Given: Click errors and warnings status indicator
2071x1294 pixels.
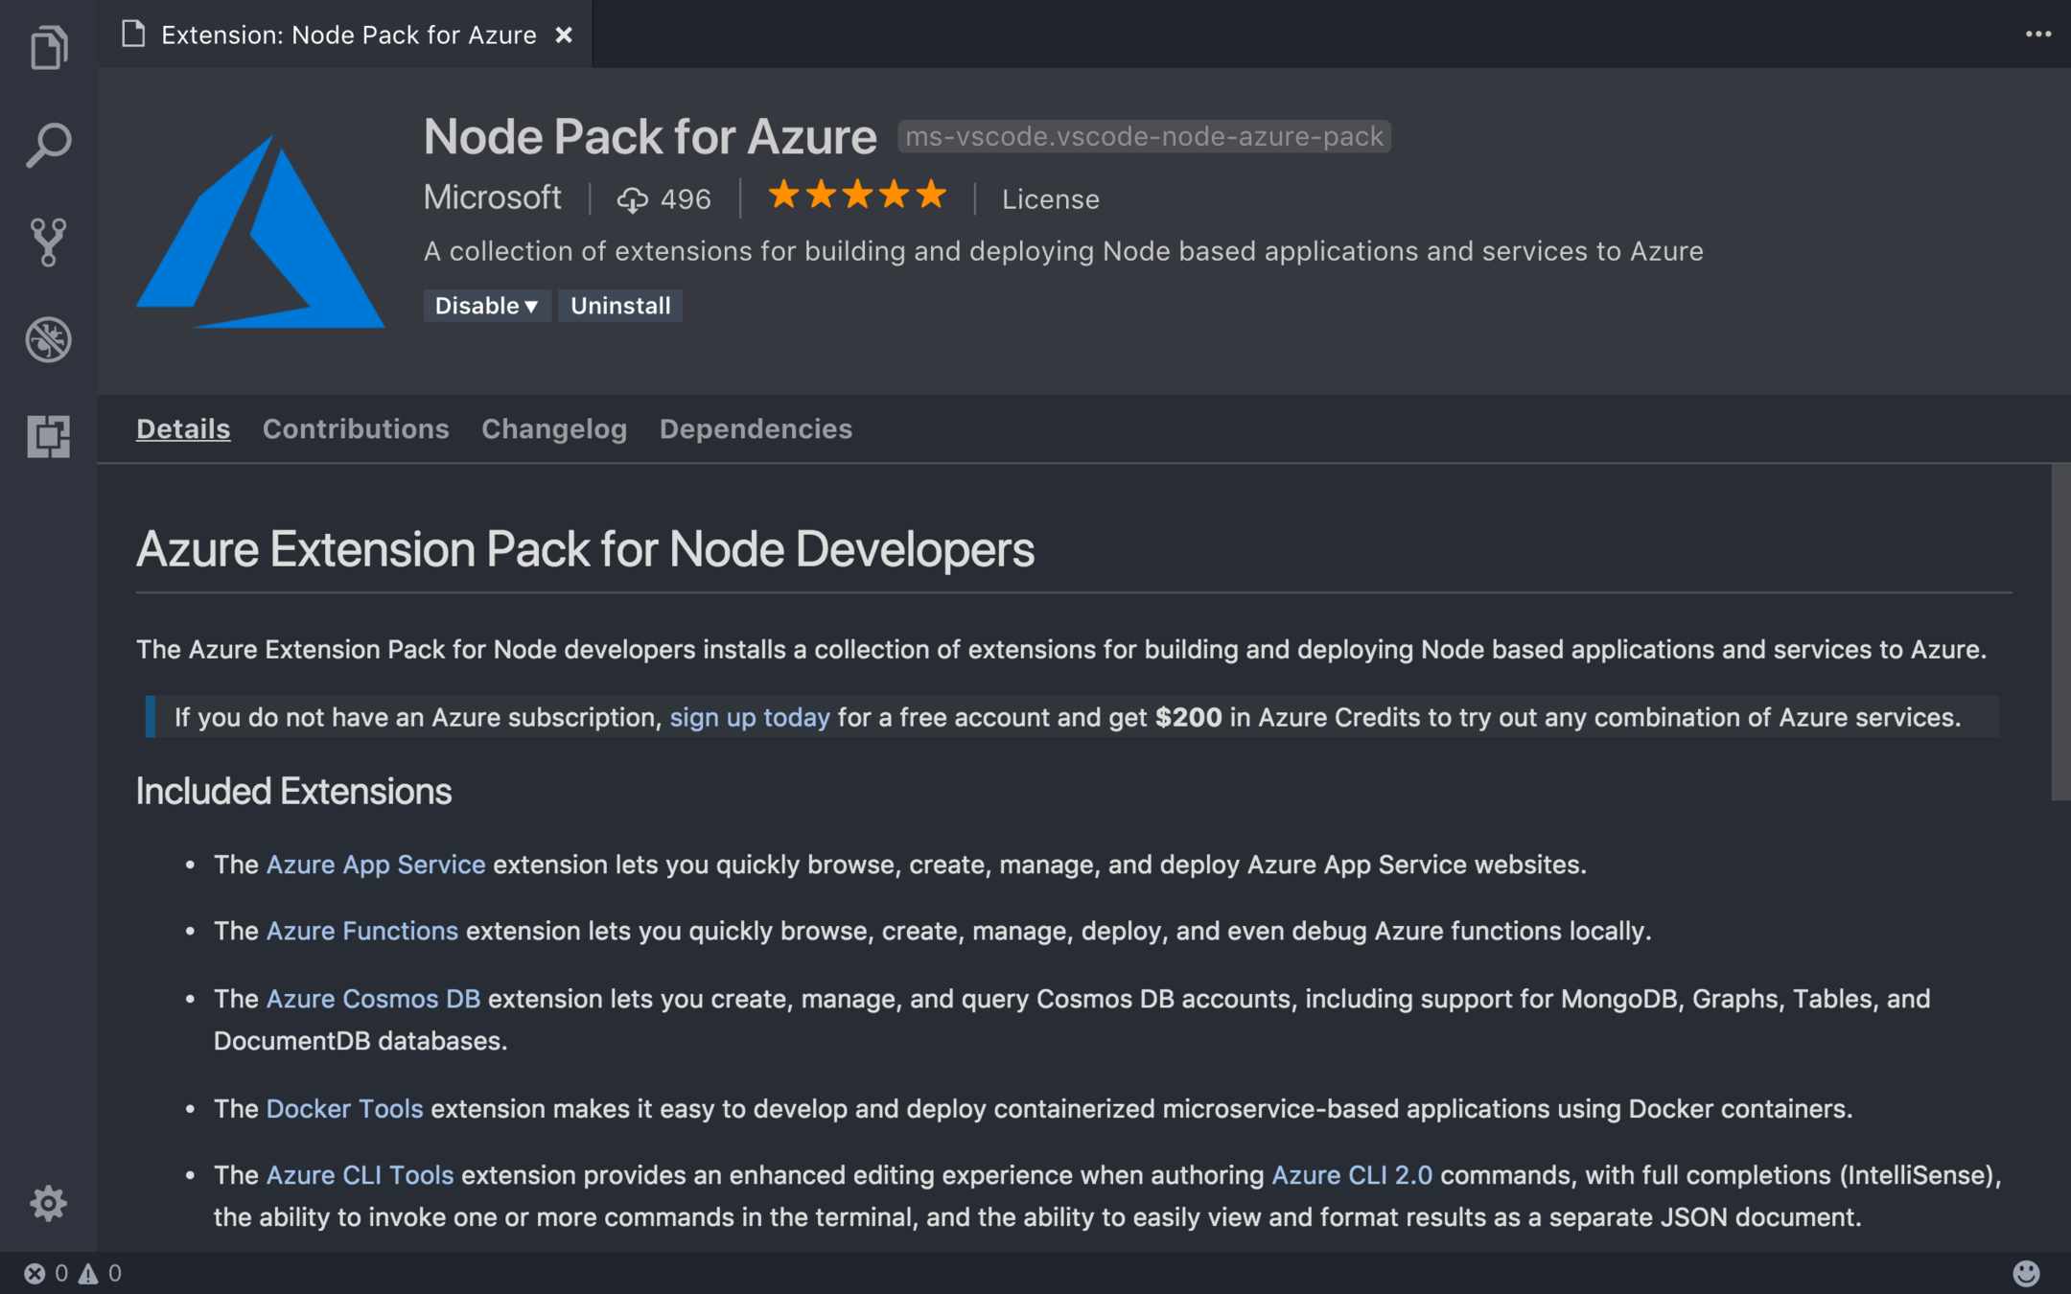Looking at the screenshot, I should [x=73, y=1273].
